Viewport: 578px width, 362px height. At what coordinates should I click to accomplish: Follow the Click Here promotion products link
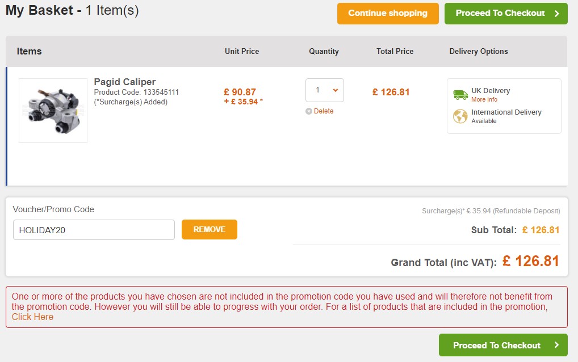(32, 317)
